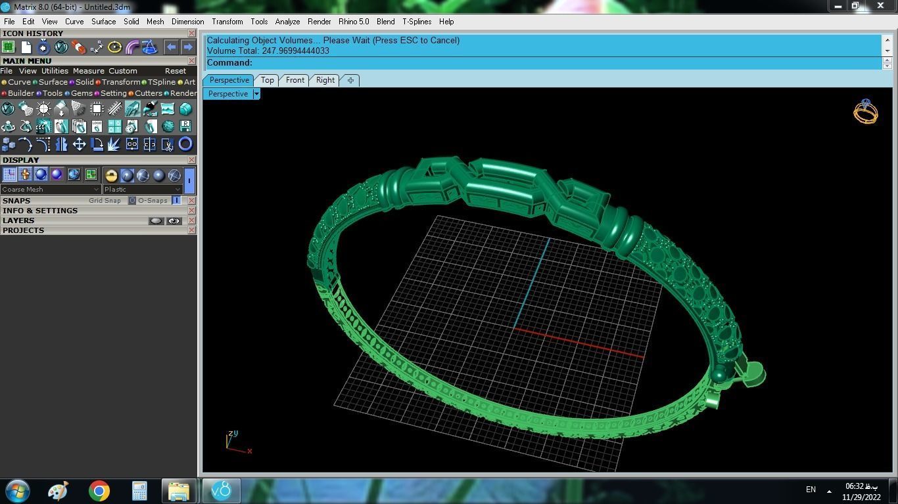This screenshot has width=898, height=504.
Task: Open the Rhino 5.0 menu
Action: [x=354, y=22]
